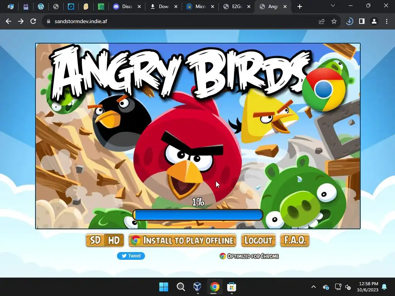Open the OneDrive cloud tray icon
The width and height of the screenshot is (395, 296).
tap(326, 287)
